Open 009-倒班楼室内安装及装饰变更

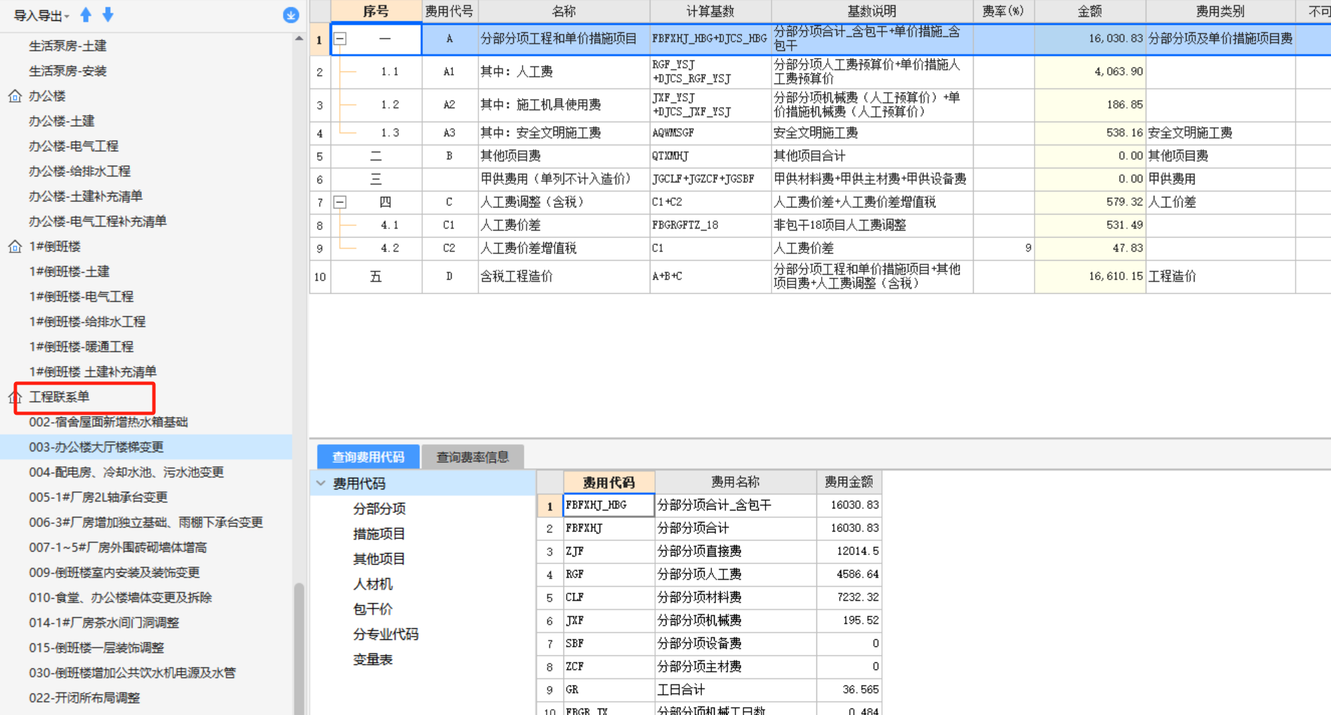[x=114, y=573]
